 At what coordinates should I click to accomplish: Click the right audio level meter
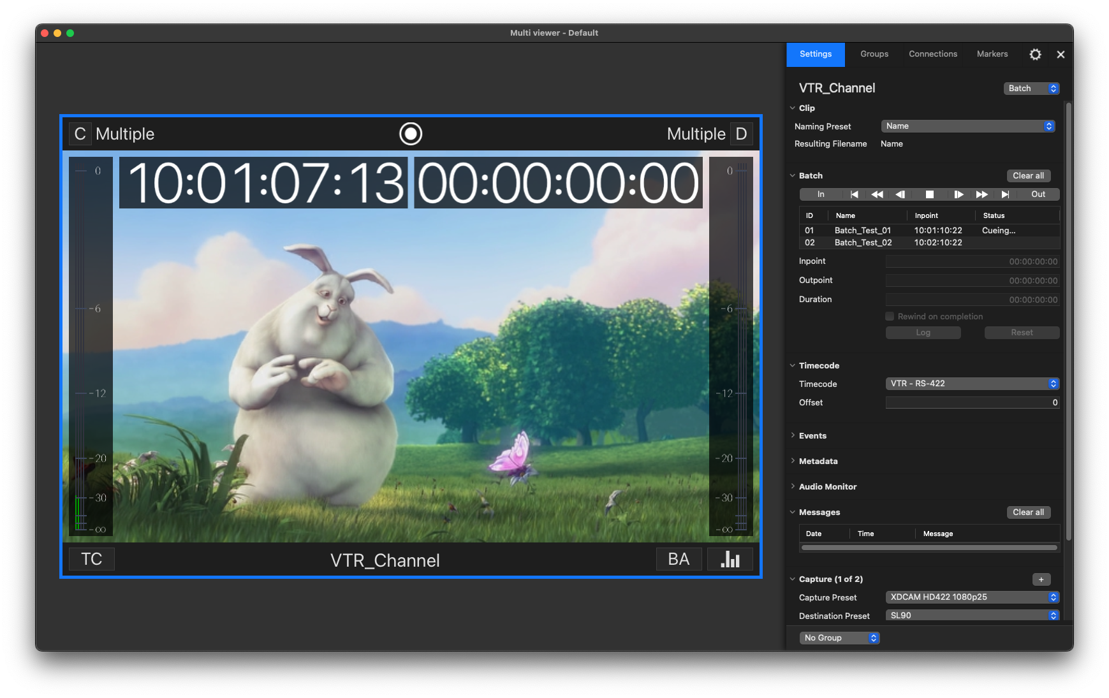click(731, 347)
